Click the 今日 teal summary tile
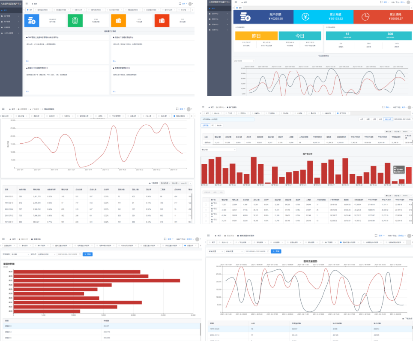Screen dimensions: 413x341 pyautogui.click(x=299, y=36)
